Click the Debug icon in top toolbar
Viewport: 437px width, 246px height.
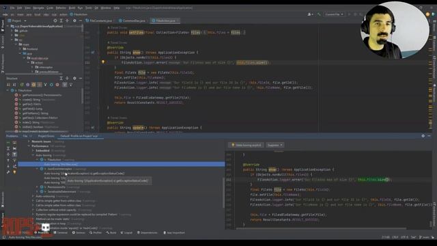355,14
